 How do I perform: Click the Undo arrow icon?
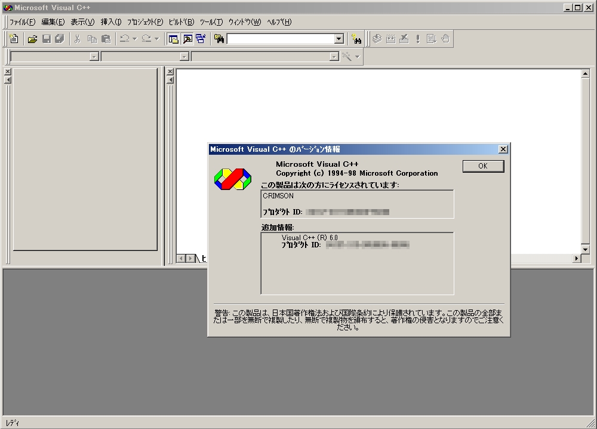[125, 39]
